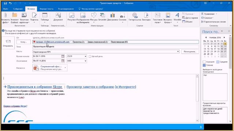
Task: Close the Room Finder pane
Action: point(229,31)
